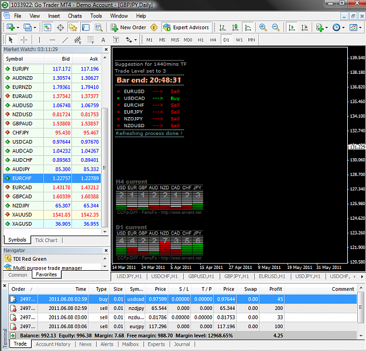Screen dimensions: 366x351
Task: Open the Indicators list dropdown
Action: point(321,28)
